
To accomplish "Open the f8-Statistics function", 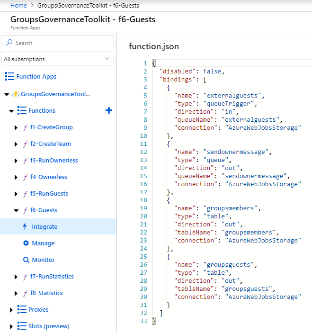I will (x=46, y=293).
